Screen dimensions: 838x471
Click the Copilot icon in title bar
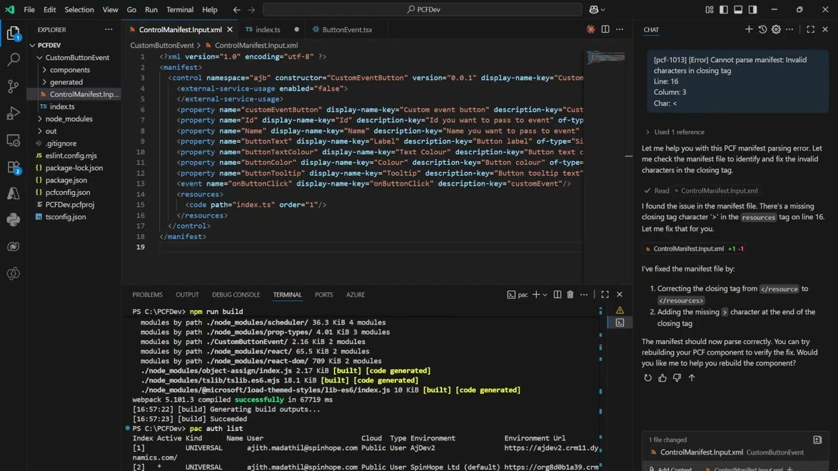pos(593,10)
